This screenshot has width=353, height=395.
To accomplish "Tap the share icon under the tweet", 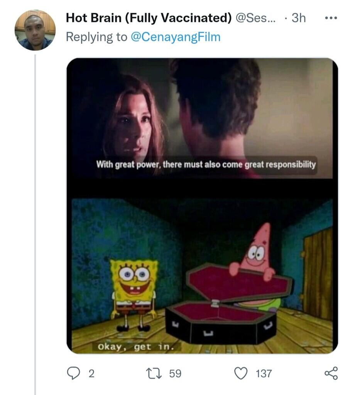I will click(331, 373).
